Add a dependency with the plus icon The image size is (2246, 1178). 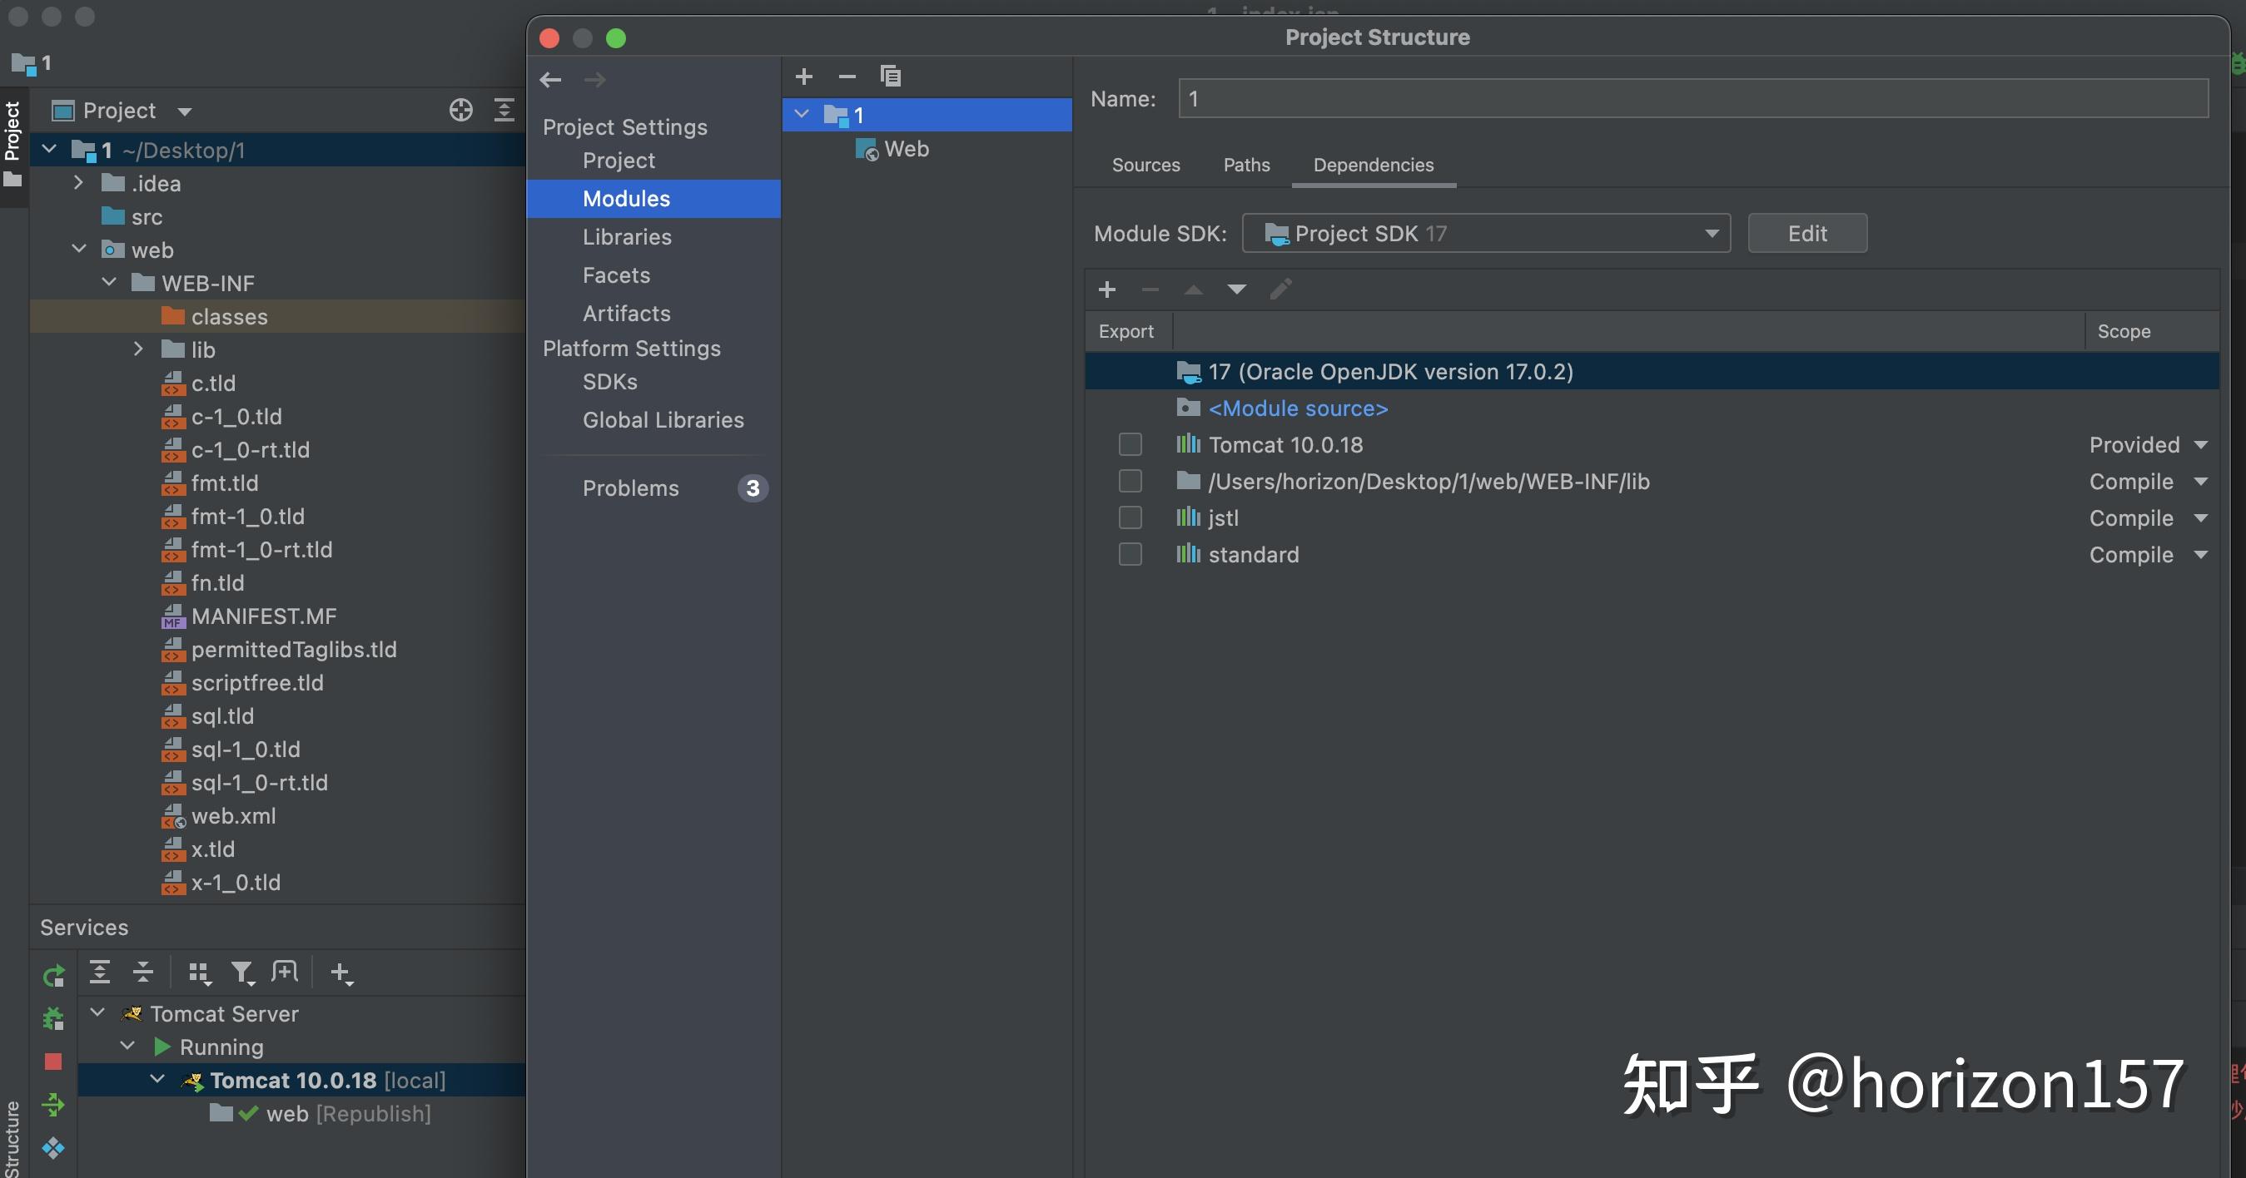tap(1107, 290)
